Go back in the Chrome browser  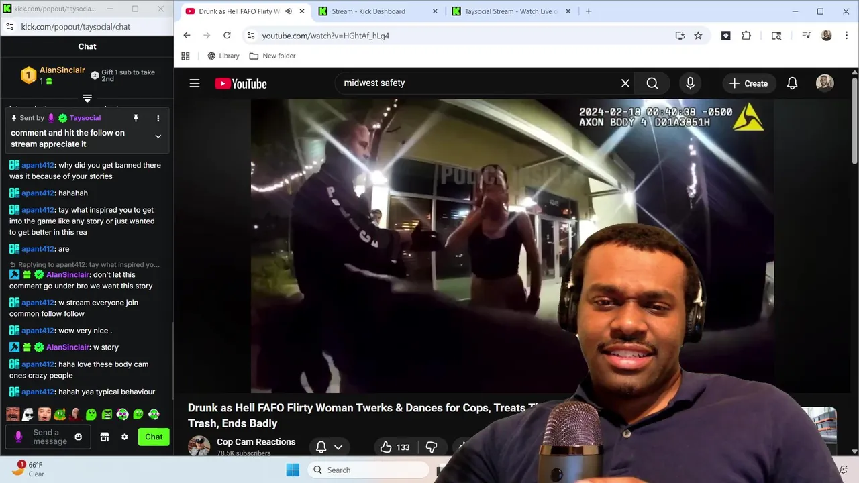point(187,36)
